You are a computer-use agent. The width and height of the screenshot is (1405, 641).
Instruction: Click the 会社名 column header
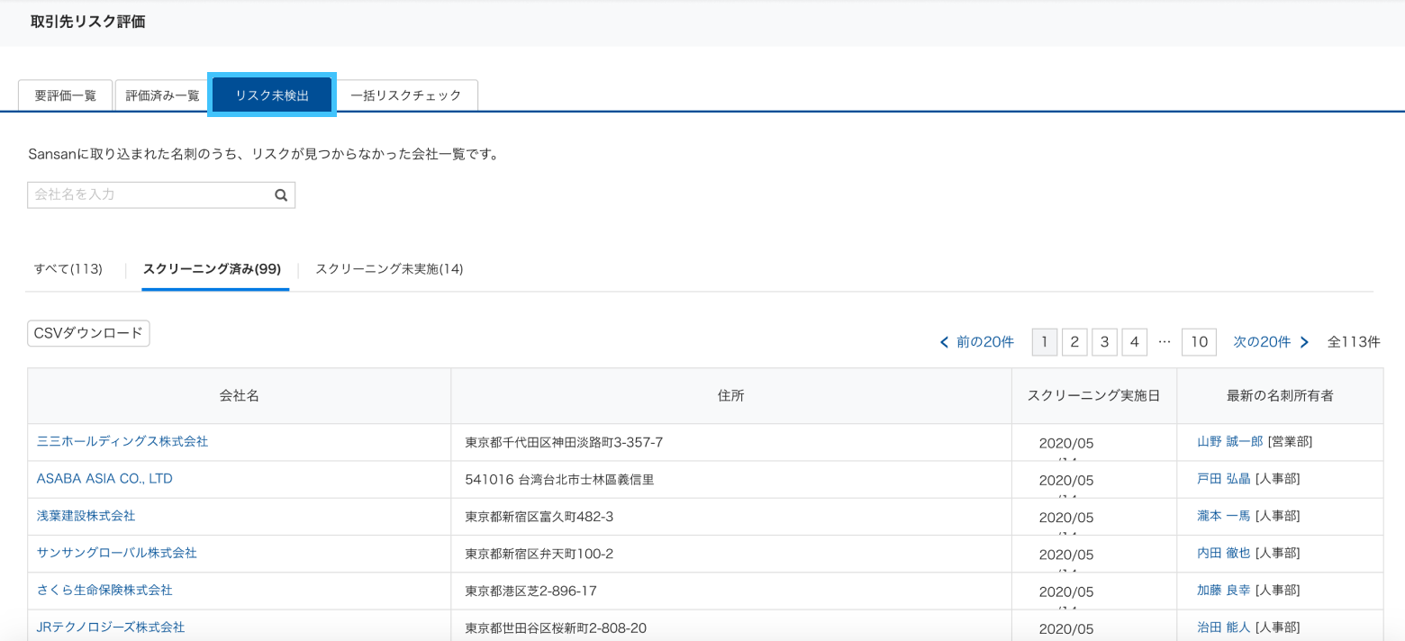click(x=240, y=396)
